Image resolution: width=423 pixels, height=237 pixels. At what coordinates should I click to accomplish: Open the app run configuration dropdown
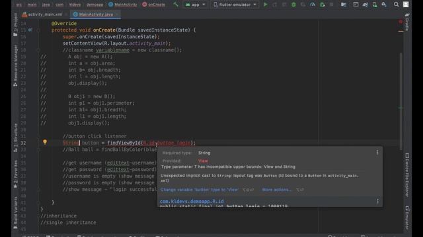(196, 5)
